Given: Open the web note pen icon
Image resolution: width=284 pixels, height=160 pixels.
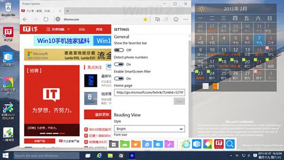Looking at the screenshot, I should click(x=166, y=20).
